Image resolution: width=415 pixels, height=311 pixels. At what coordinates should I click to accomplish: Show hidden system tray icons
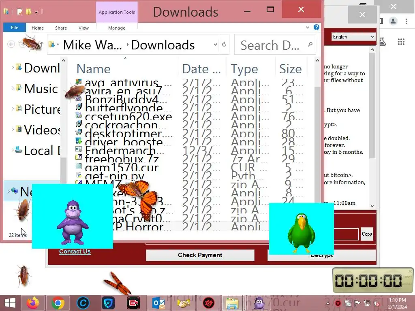point(328,303)
